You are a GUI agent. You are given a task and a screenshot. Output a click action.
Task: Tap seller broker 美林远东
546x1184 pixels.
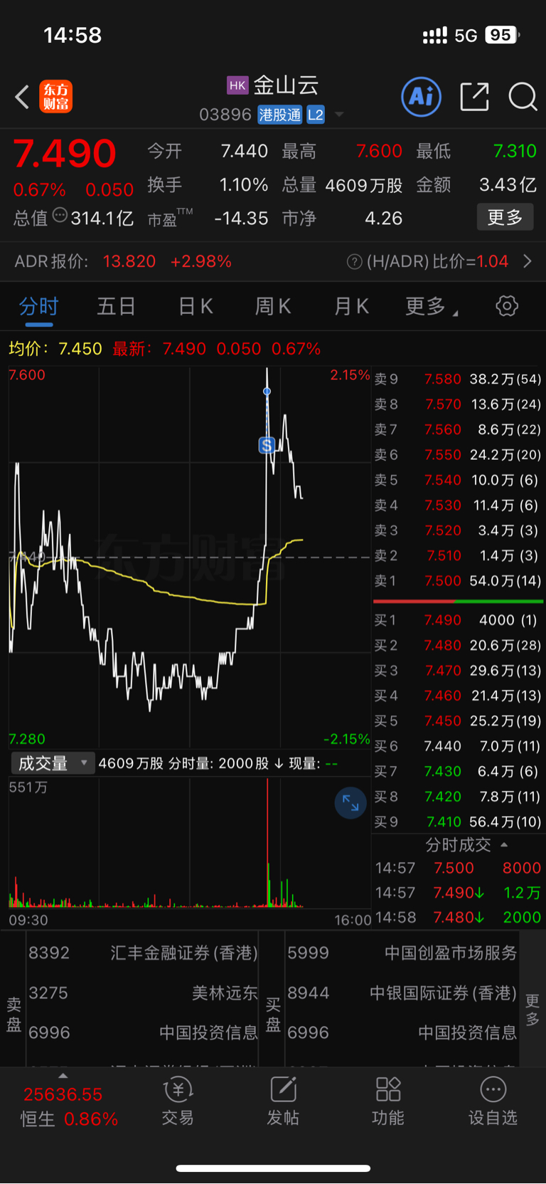[143, 993]
